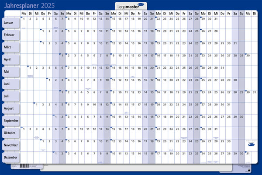This screenshot has width=262, height=175.
Task: Select day 24 in the Dezember row
Action: (203, 154)
